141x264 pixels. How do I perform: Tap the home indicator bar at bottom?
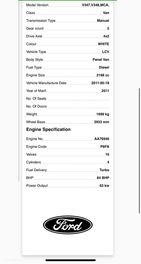point(71,260)
